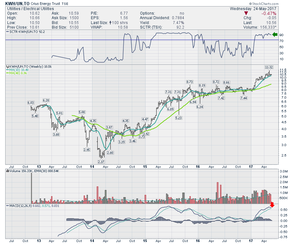Click the 8.19 peak price label
Screen dimensions: 293x244
(x=202, y=85)
